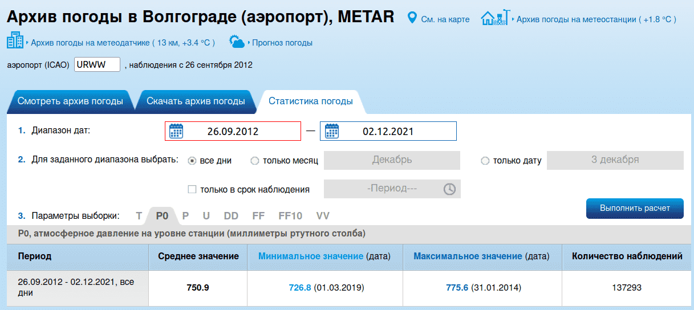This screenshot has height=310, width=694.
Task: Click the ICAO airport code input field
Action: [x=97, y=64]
